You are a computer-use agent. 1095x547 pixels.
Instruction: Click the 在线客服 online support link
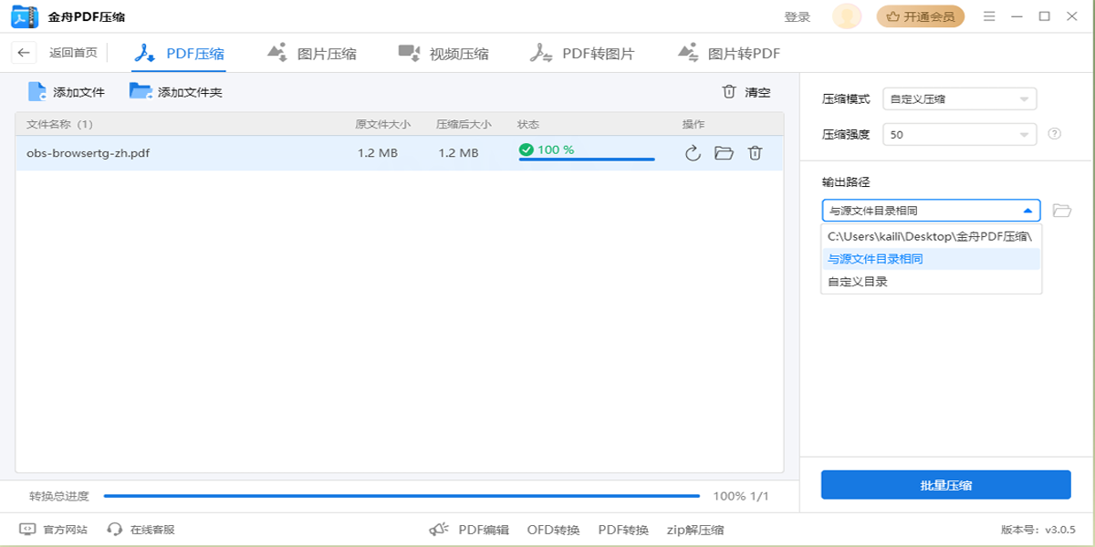141,530
